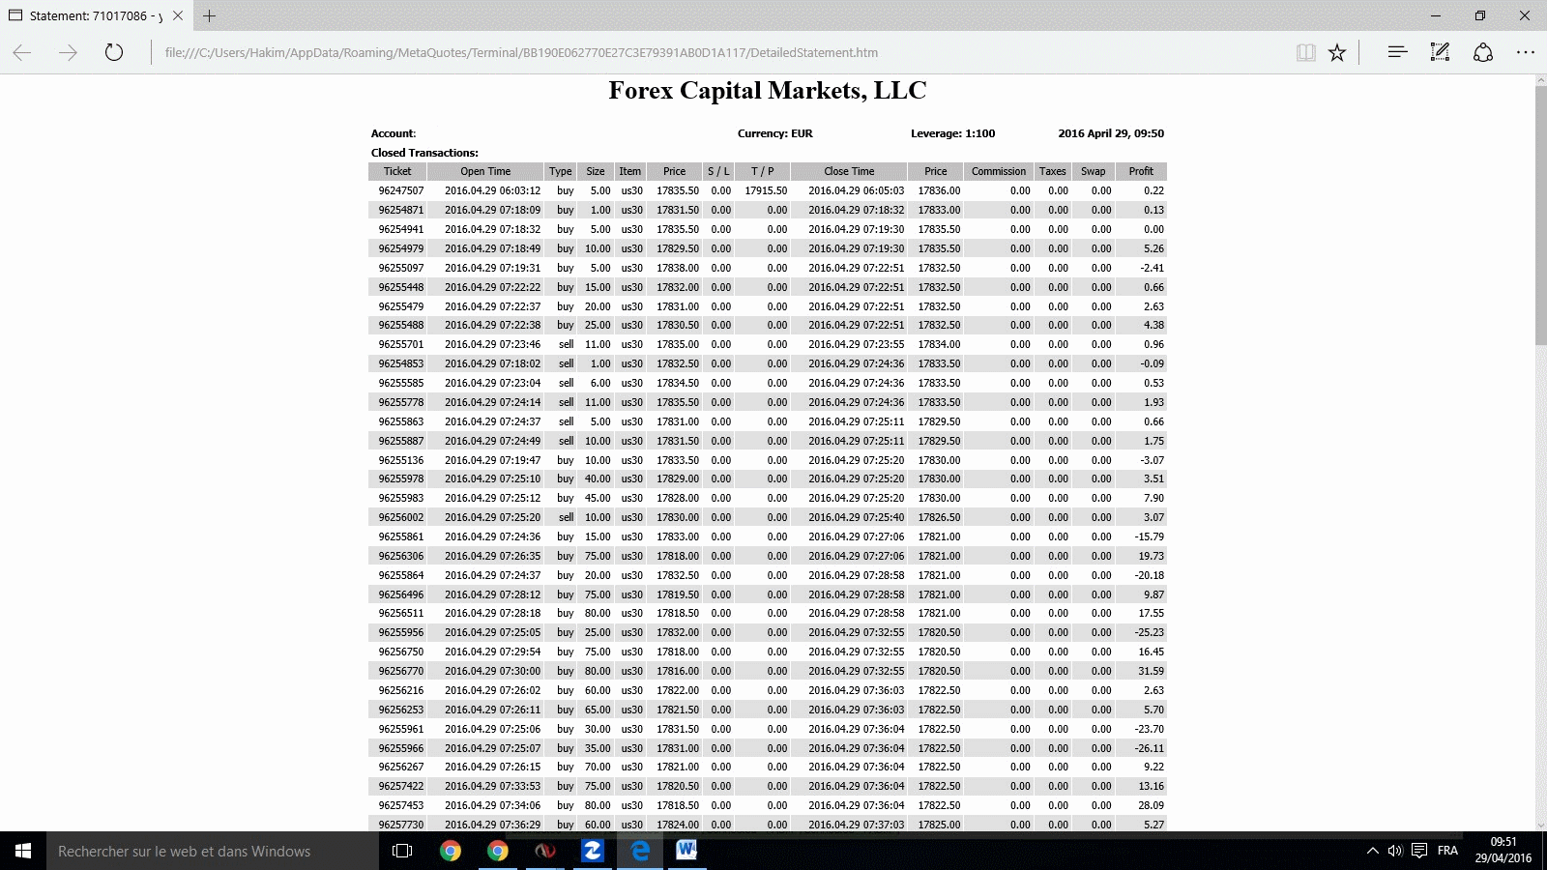Image resolution: width=1547 pixels, height=870 pixels.
Task: Add page to favorites with star icon
Action: tap(1337, 53)
